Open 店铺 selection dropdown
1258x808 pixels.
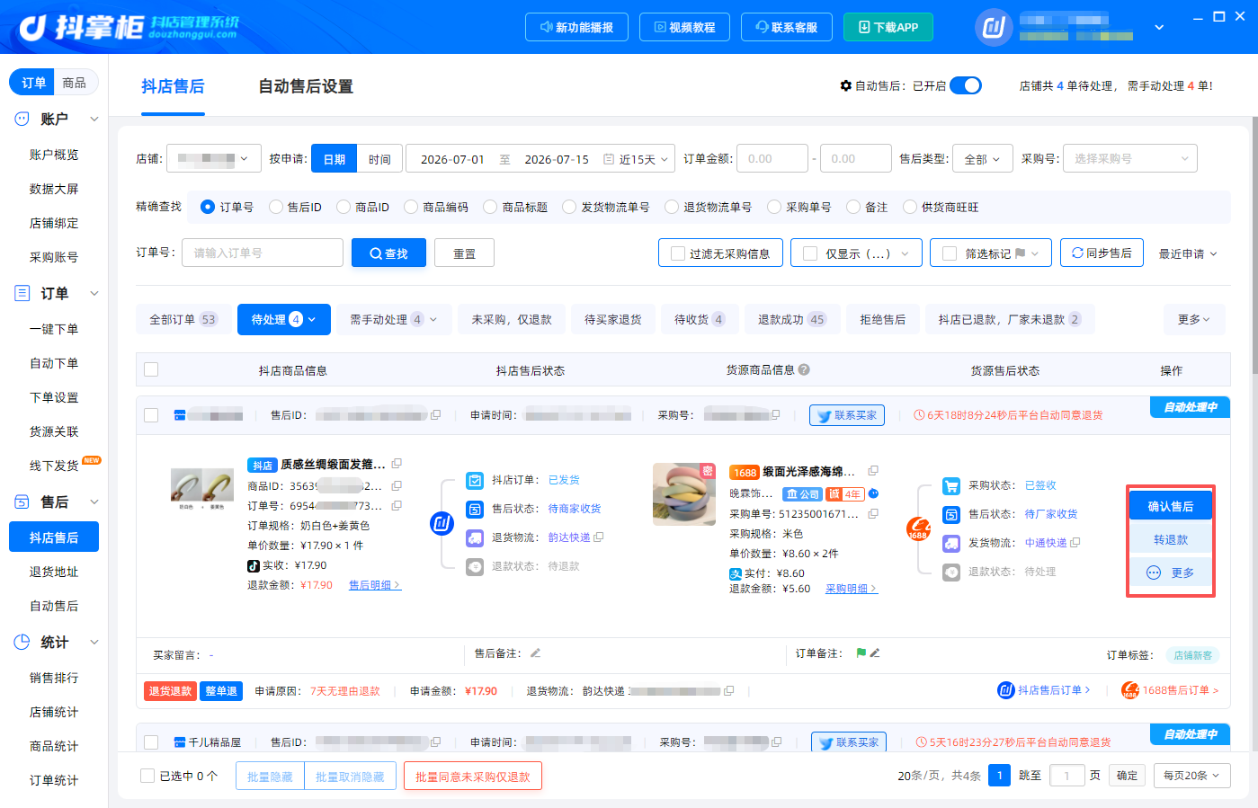[214, 159]
